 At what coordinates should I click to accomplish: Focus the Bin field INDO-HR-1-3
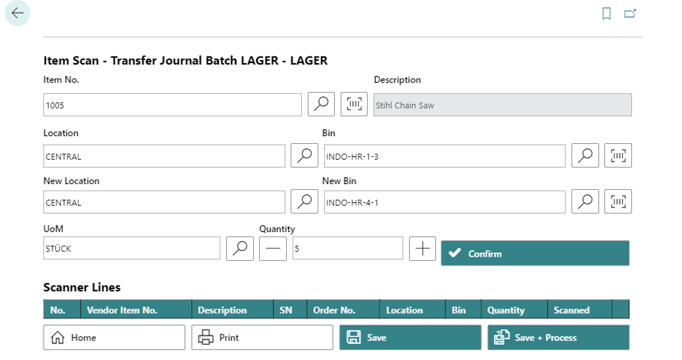point(445,156)
